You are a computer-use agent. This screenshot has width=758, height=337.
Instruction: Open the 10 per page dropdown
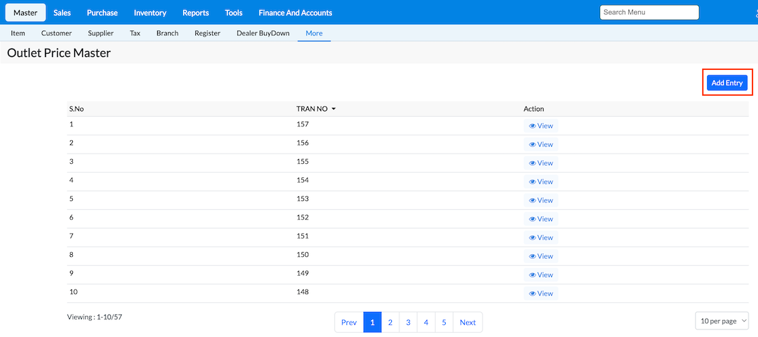[x=721, y=321]
